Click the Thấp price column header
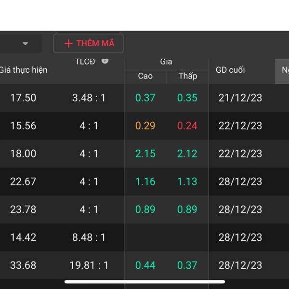 click(x=188, y=76)
